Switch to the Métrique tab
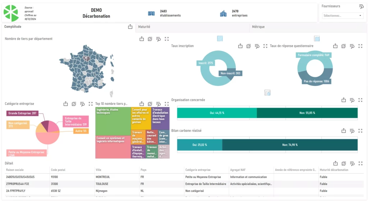 point(258,27)
